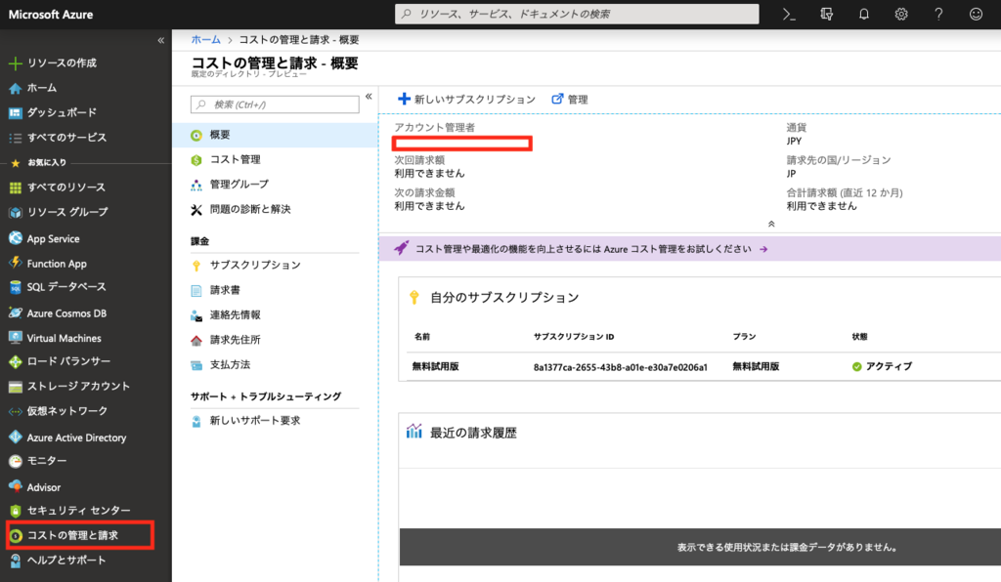Click 新しいサブスクリプション button
The image size is (1001, 582).
466,100
